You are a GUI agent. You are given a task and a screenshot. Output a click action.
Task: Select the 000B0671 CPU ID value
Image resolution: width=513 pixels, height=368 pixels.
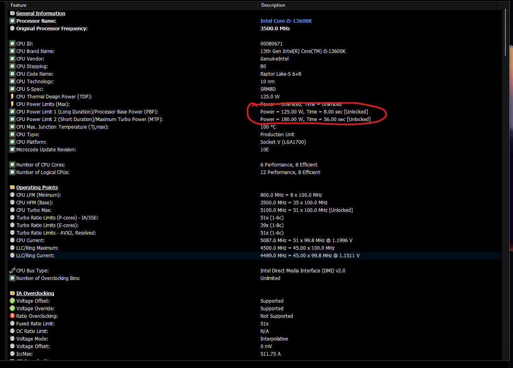pyautogui.click(x=272, y=44)
